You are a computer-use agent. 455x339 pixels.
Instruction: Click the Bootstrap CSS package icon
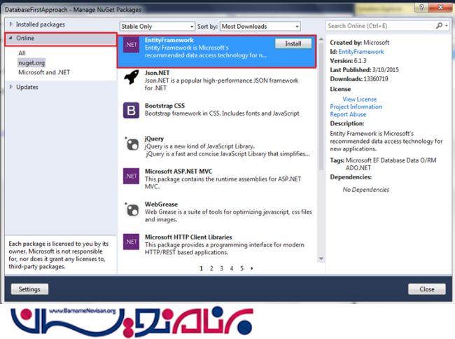point(131,111)
